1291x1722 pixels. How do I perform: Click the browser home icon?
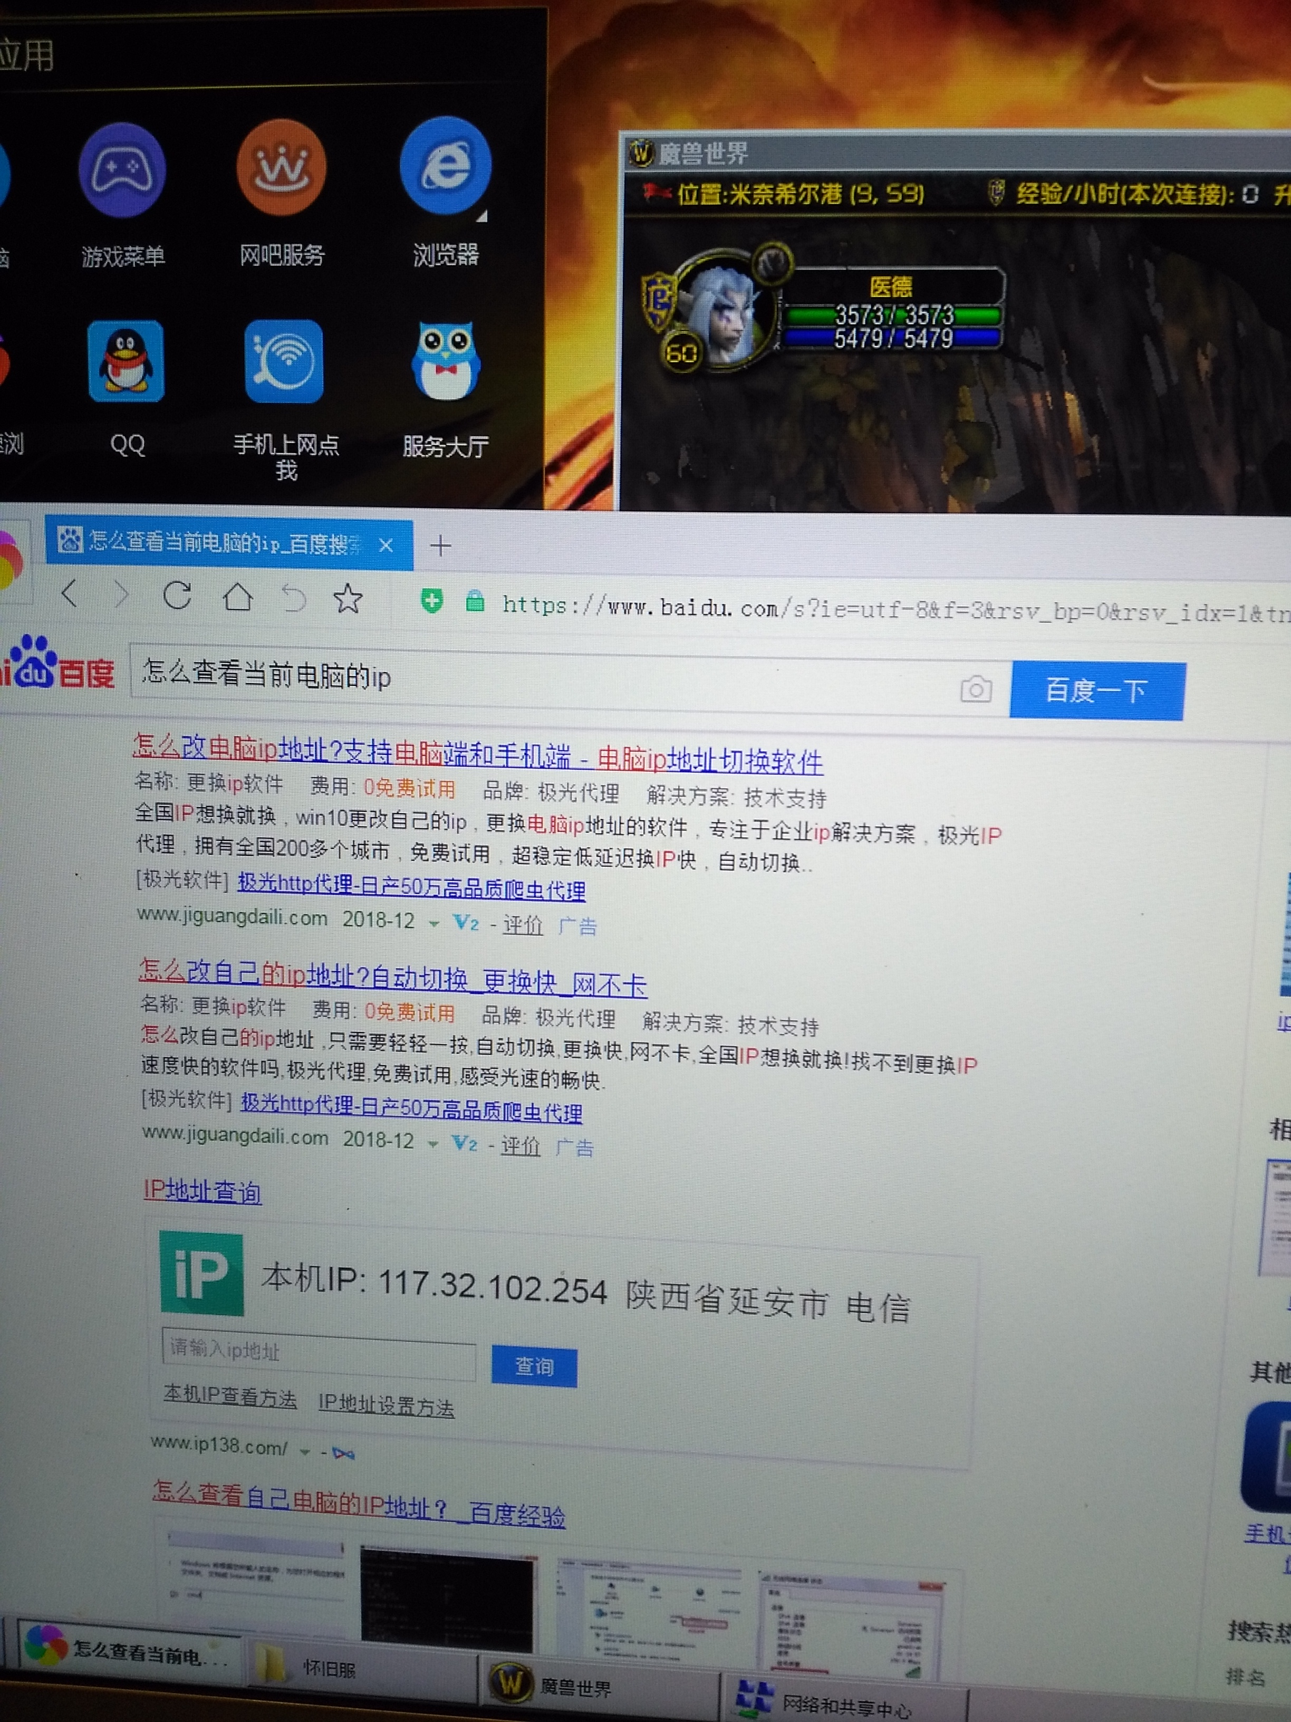[x=237, y=598]
